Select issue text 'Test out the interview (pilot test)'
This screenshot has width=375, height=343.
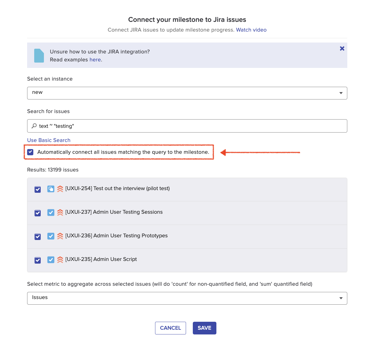[x=131, y=188]
